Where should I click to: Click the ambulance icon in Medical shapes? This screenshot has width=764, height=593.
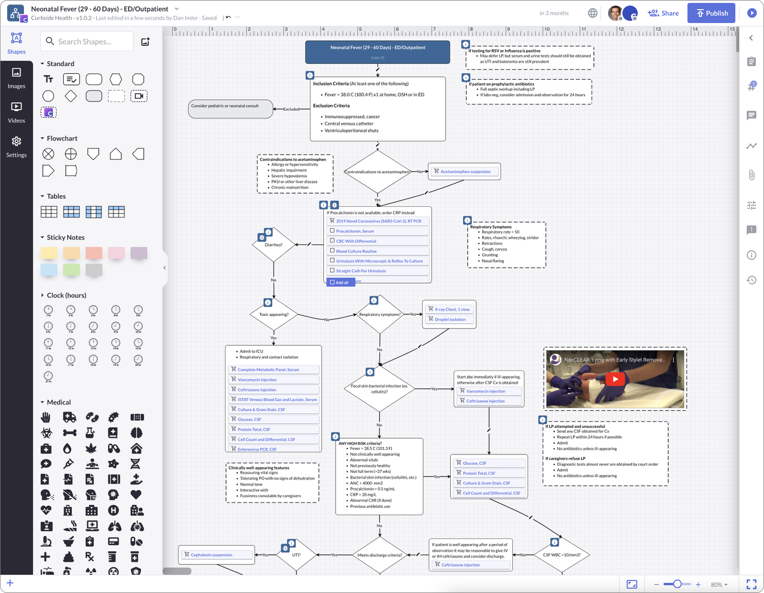click(70, 417)
